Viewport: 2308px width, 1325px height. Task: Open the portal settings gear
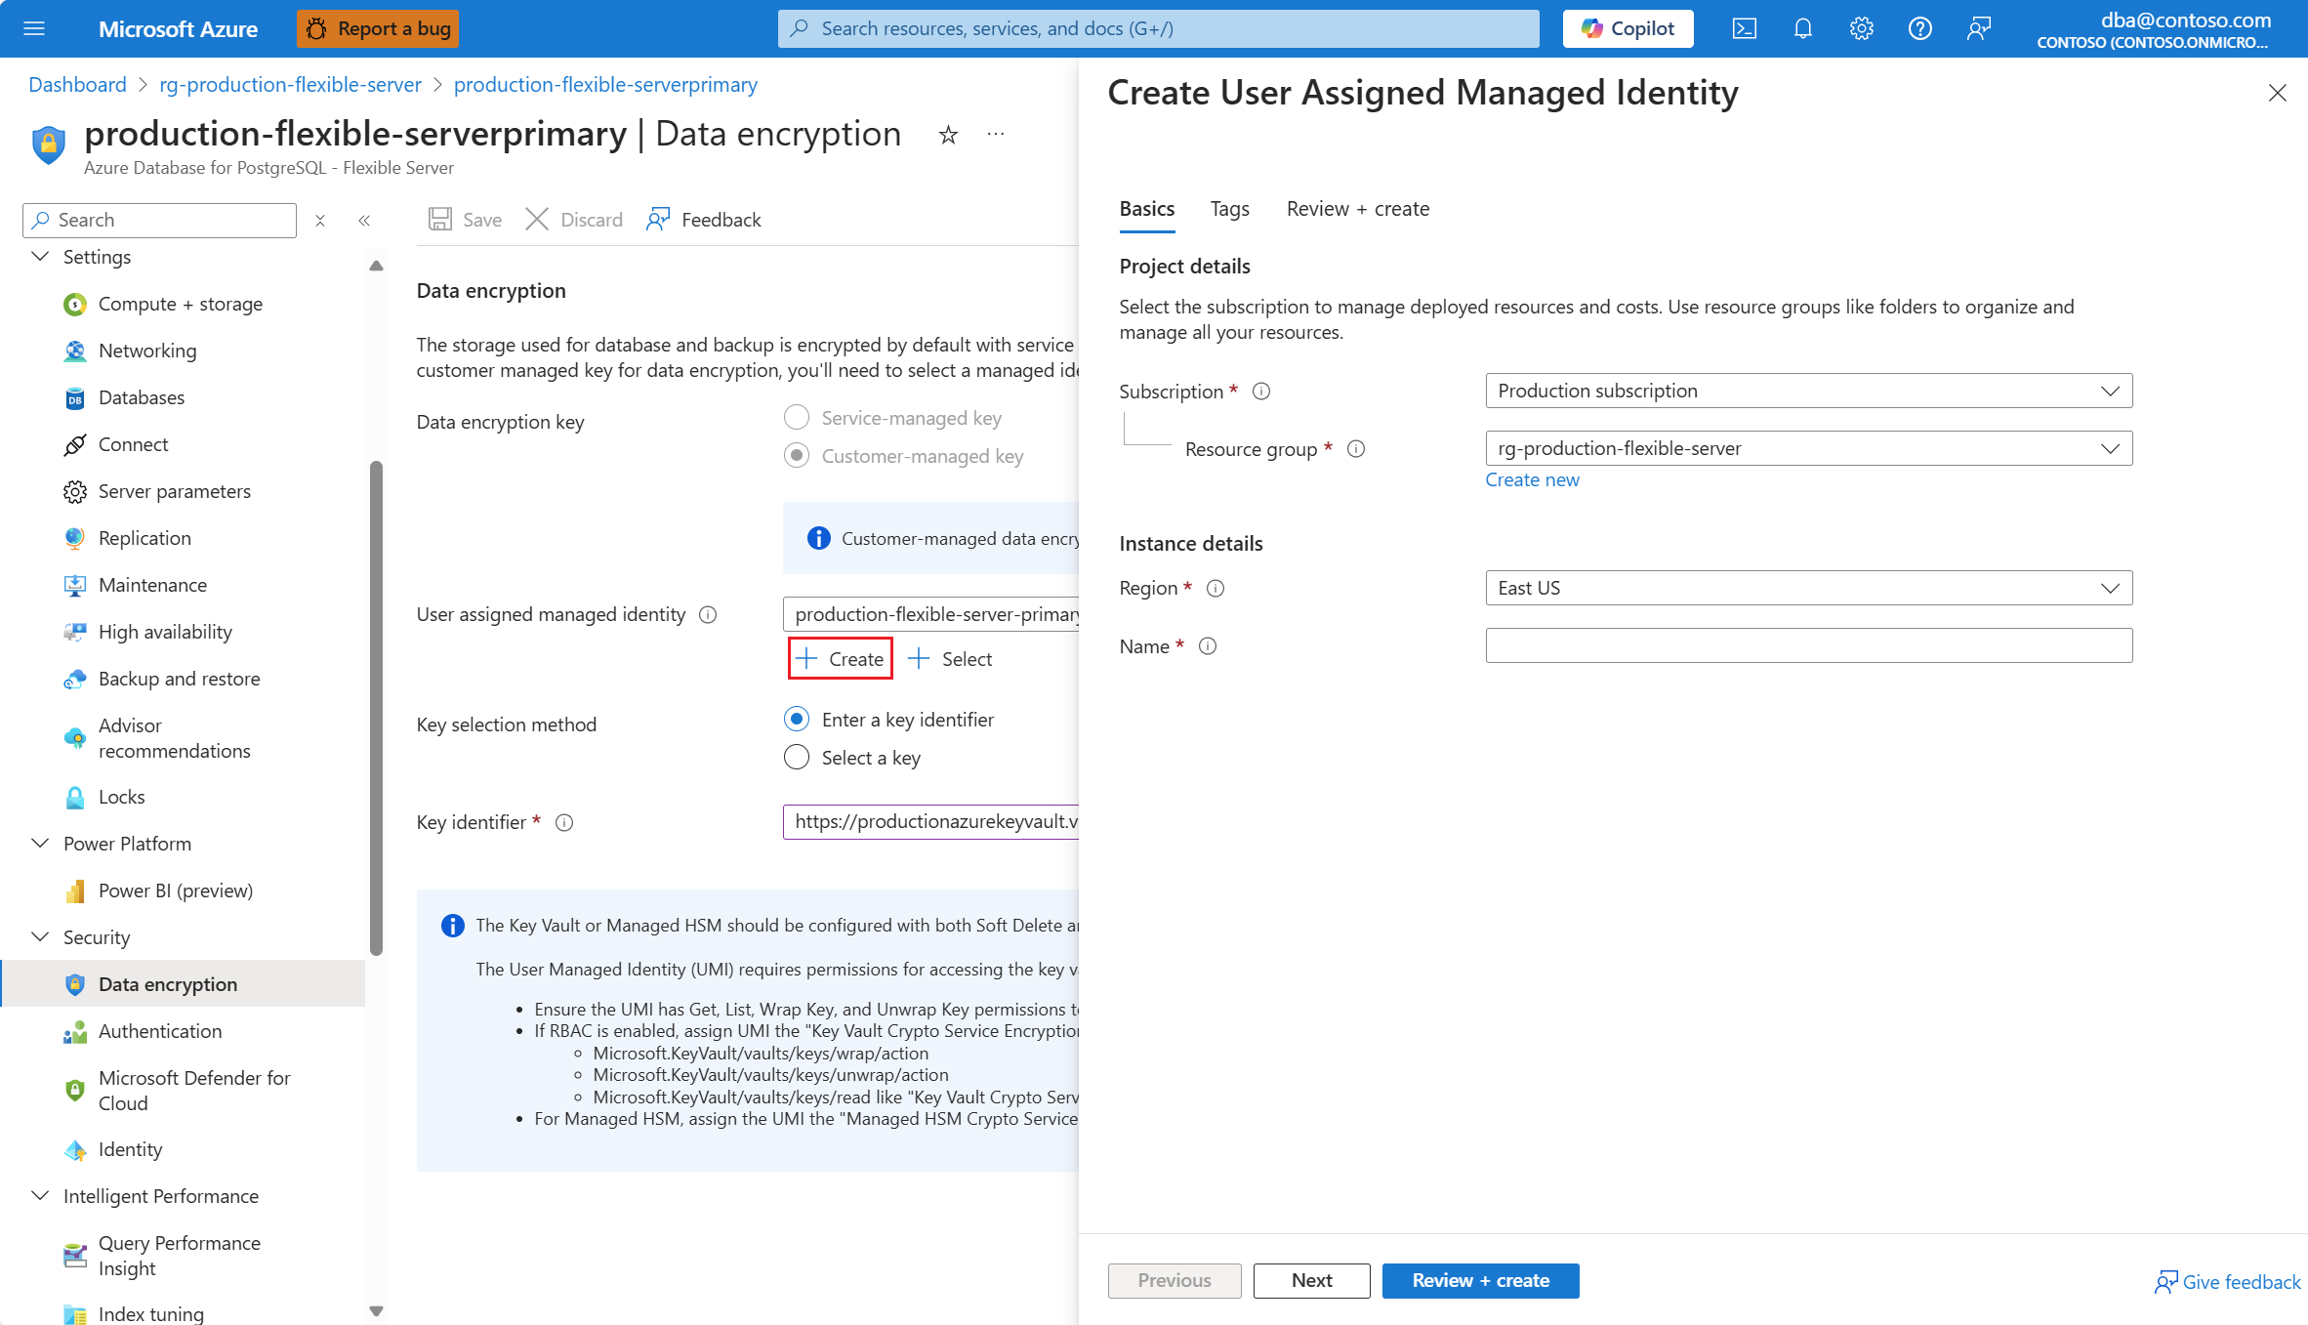pos(1861,28)
